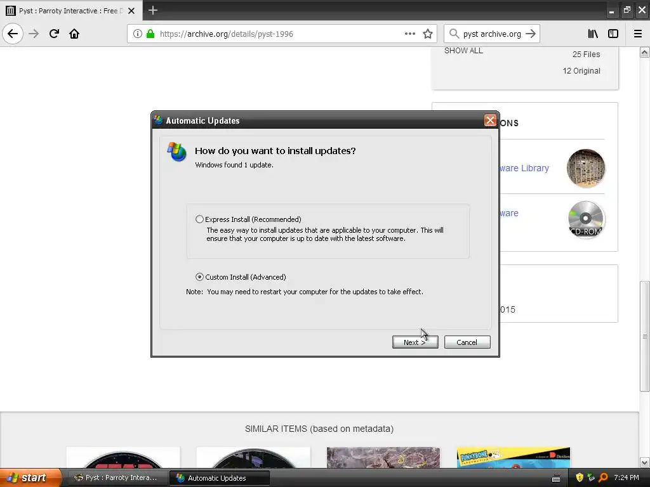Open the Library bookshelf icon
The width and height of the screenshot is (650, 487).
(593, 34)
